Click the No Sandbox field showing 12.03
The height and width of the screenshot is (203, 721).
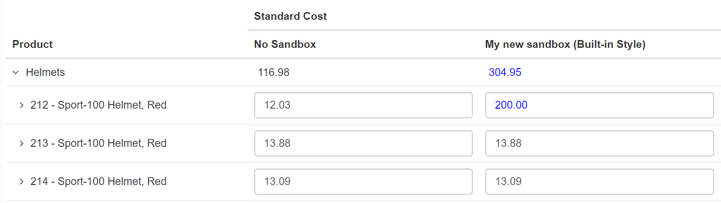click(363, 105)
